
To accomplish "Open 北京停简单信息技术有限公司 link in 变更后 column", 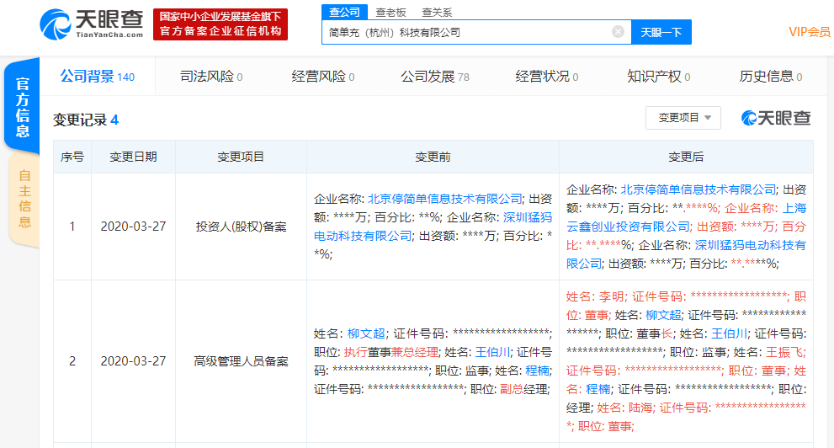I will pos(698,189).
